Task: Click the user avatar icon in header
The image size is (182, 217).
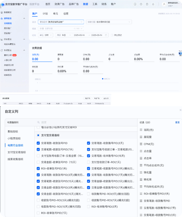Action: click(164, 4)
